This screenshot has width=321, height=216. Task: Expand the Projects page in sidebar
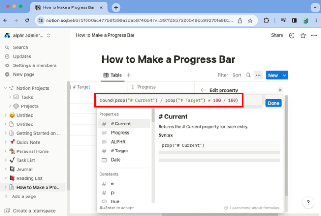click(10, 106)
